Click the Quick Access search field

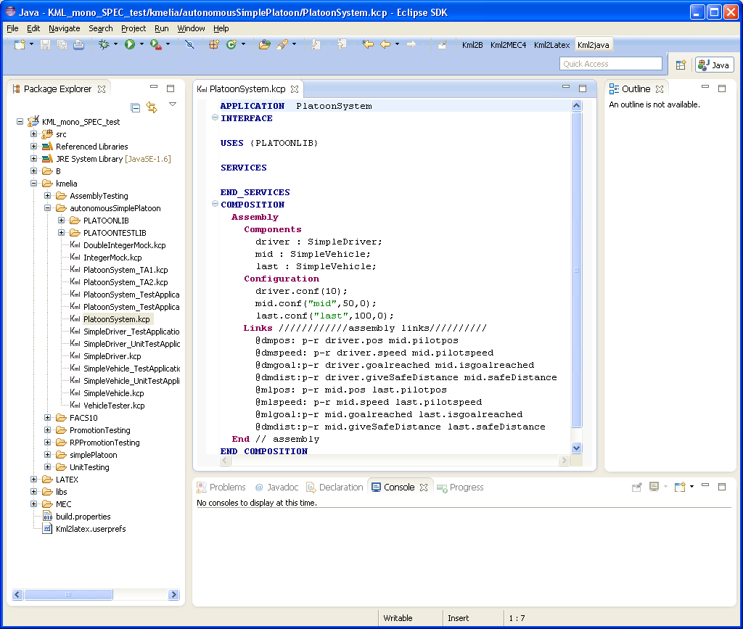[611, 64]
